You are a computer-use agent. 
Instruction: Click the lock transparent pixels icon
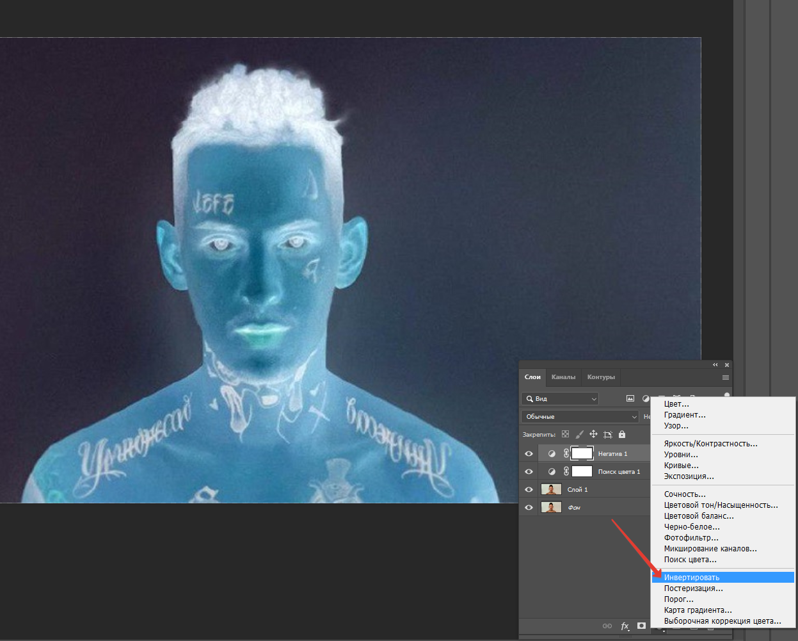[x=565, y=434]
